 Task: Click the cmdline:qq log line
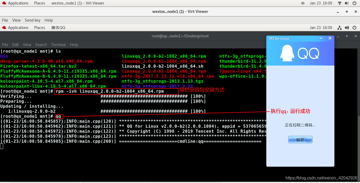(131, 141)
